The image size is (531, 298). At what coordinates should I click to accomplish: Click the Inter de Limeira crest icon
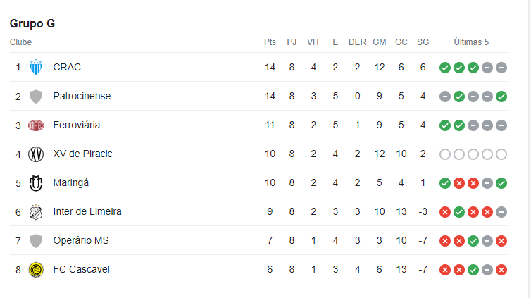pyautogui.click(x=36, y=212)
